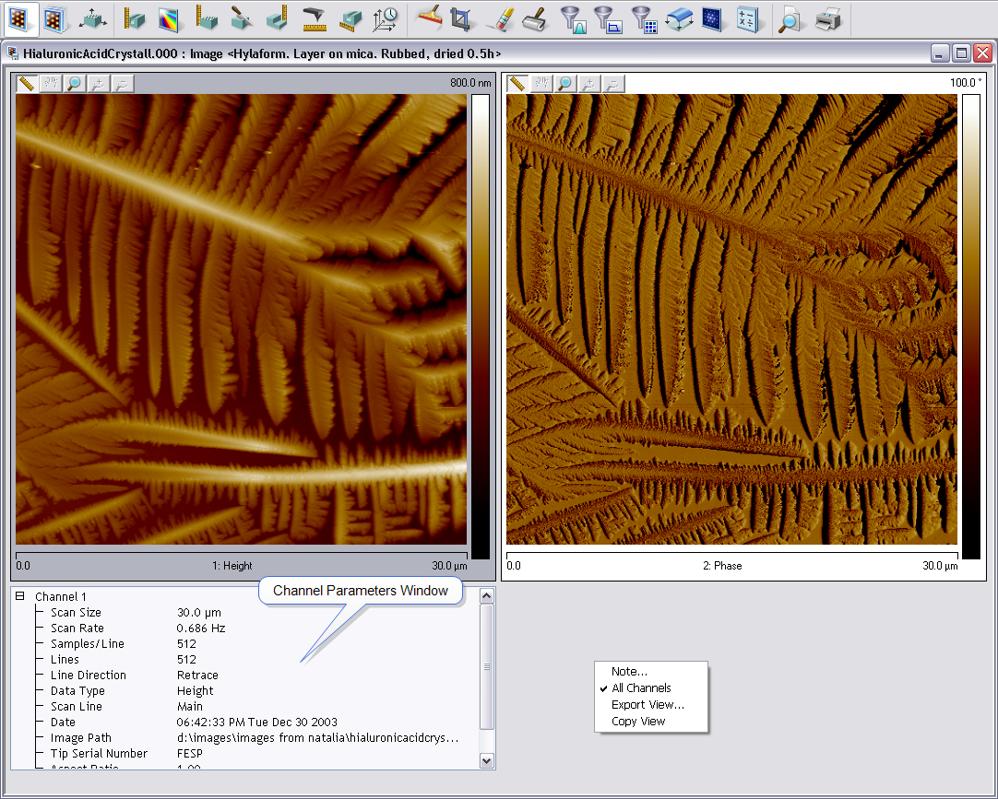Click Note... in the context menu

pos(629,672)
